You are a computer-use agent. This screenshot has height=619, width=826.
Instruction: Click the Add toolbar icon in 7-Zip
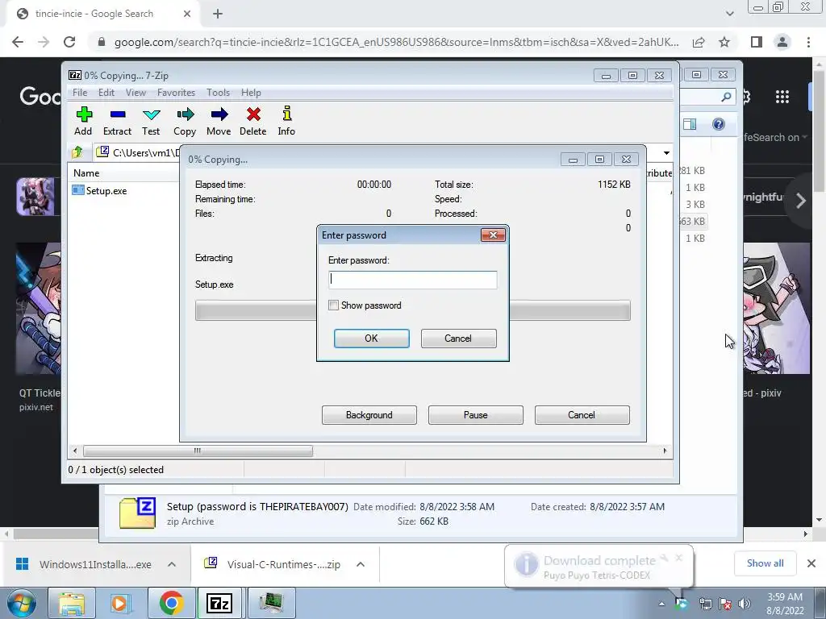click(84, 114)
